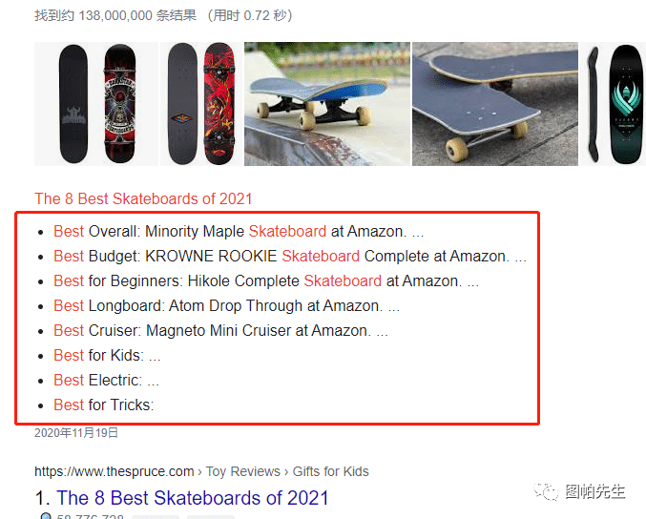
Task: Click "Best" in the Longboard line
Action: tap(69, 305)
